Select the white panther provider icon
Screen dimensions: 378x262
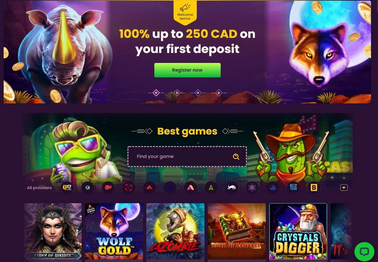[x=231, y=188]
